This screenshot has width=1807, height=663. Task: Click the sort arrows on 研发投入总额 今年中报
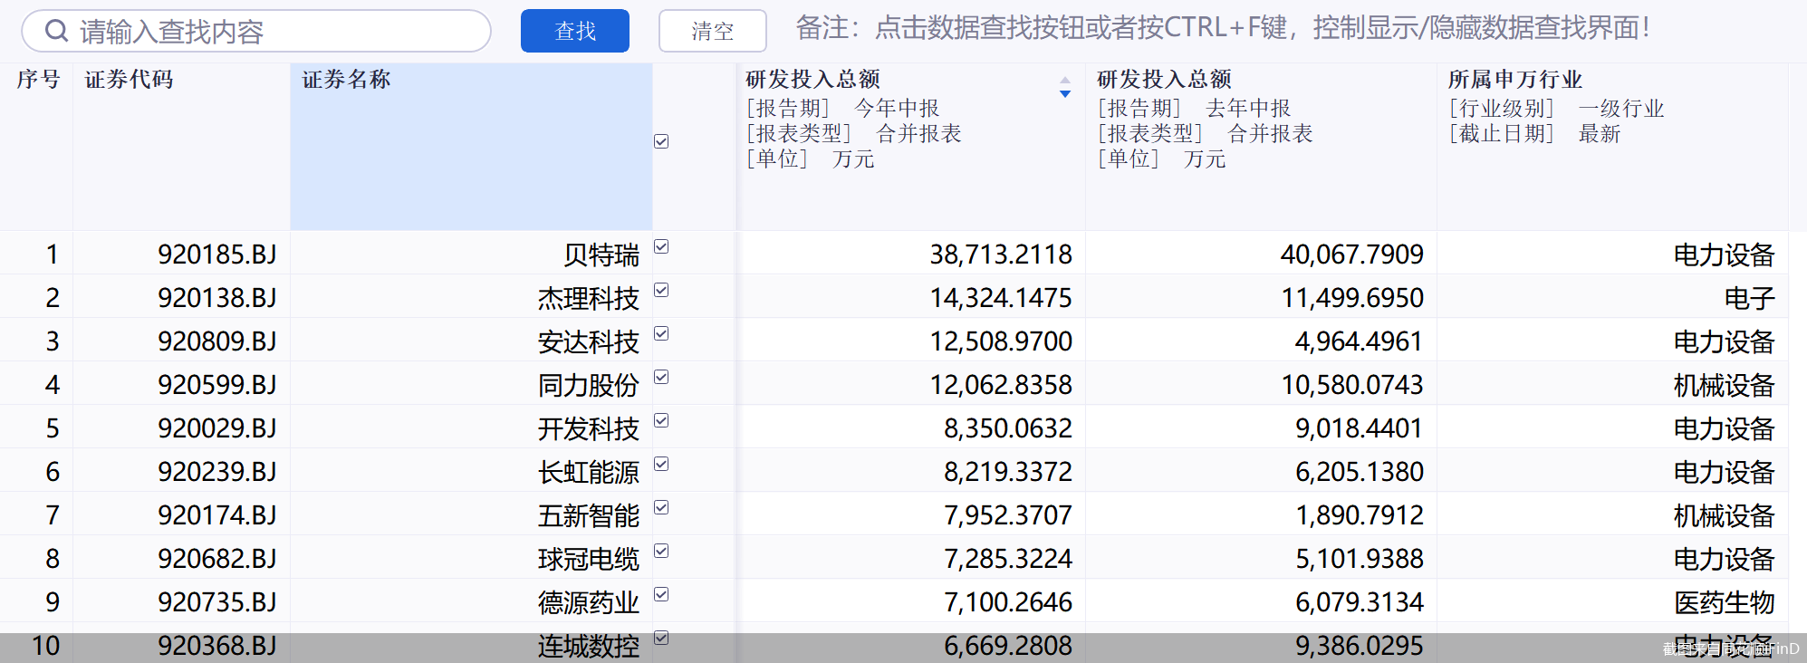(x=1065, y=87)
